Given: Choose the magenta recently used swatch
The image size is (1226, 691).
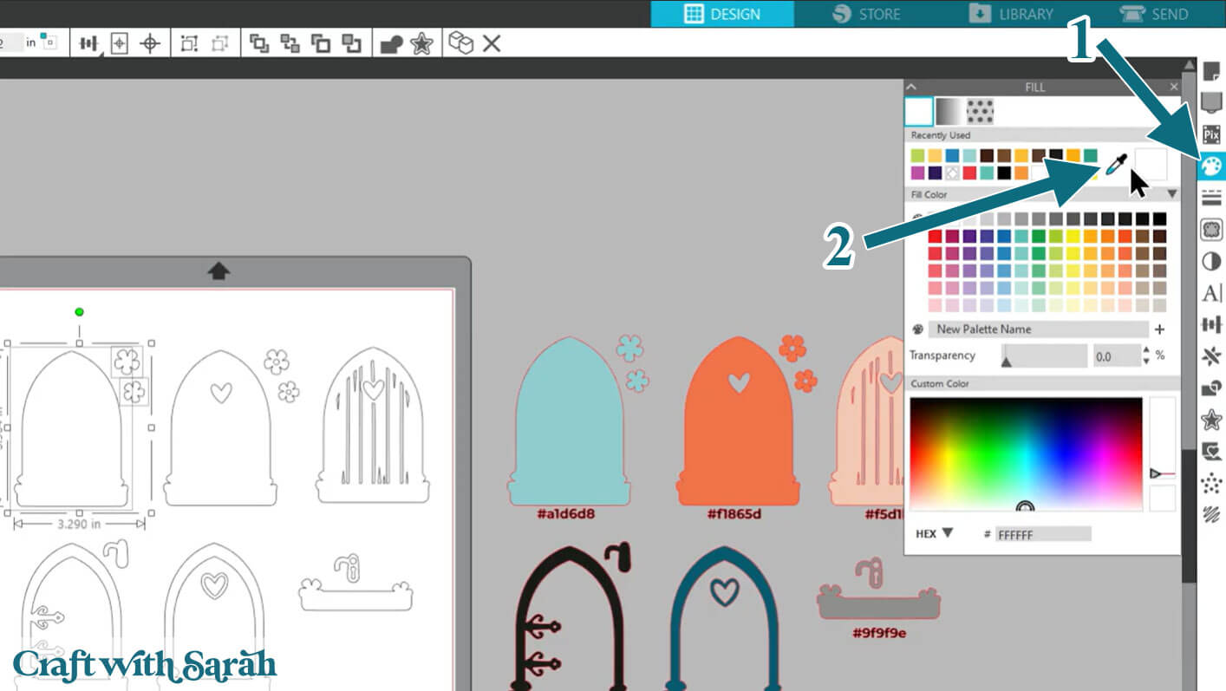Looking at the screenshot, I should tap(918, 173).
